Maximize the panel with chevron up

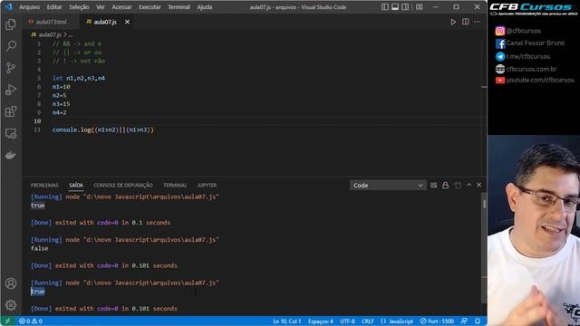coord(469,185)
